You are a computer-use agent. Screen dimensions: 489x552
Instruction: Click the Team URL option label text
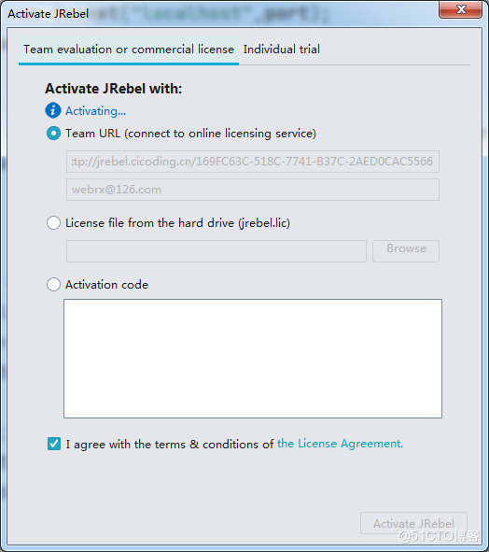(190, 134)
